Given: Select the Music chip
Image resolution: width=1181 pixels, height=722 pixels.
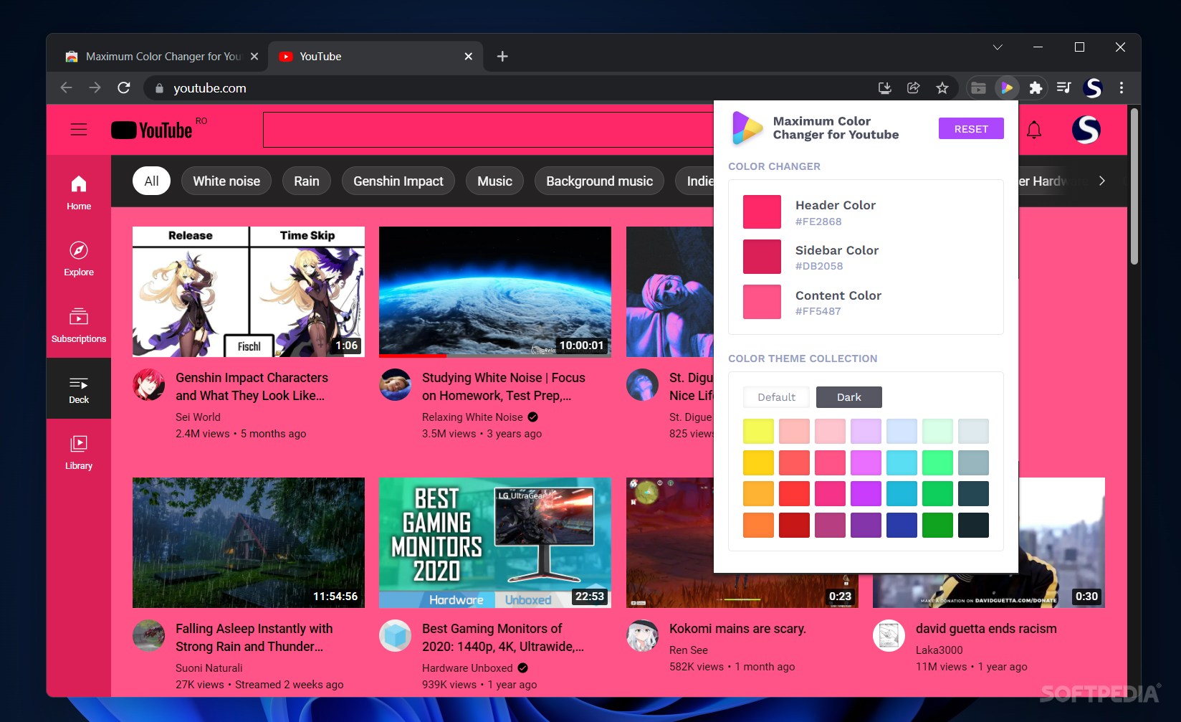Looking at the screenshot, I should tap(494, 181).
